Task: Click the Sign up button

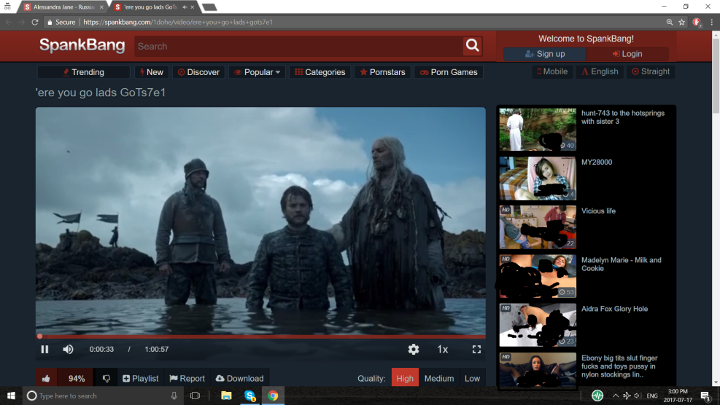Action: 544,54
